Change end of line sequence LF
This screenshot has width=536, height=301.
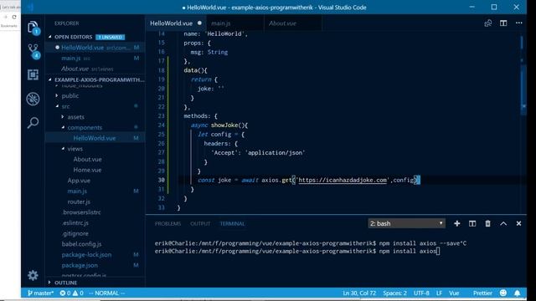[x=439, y=293]
